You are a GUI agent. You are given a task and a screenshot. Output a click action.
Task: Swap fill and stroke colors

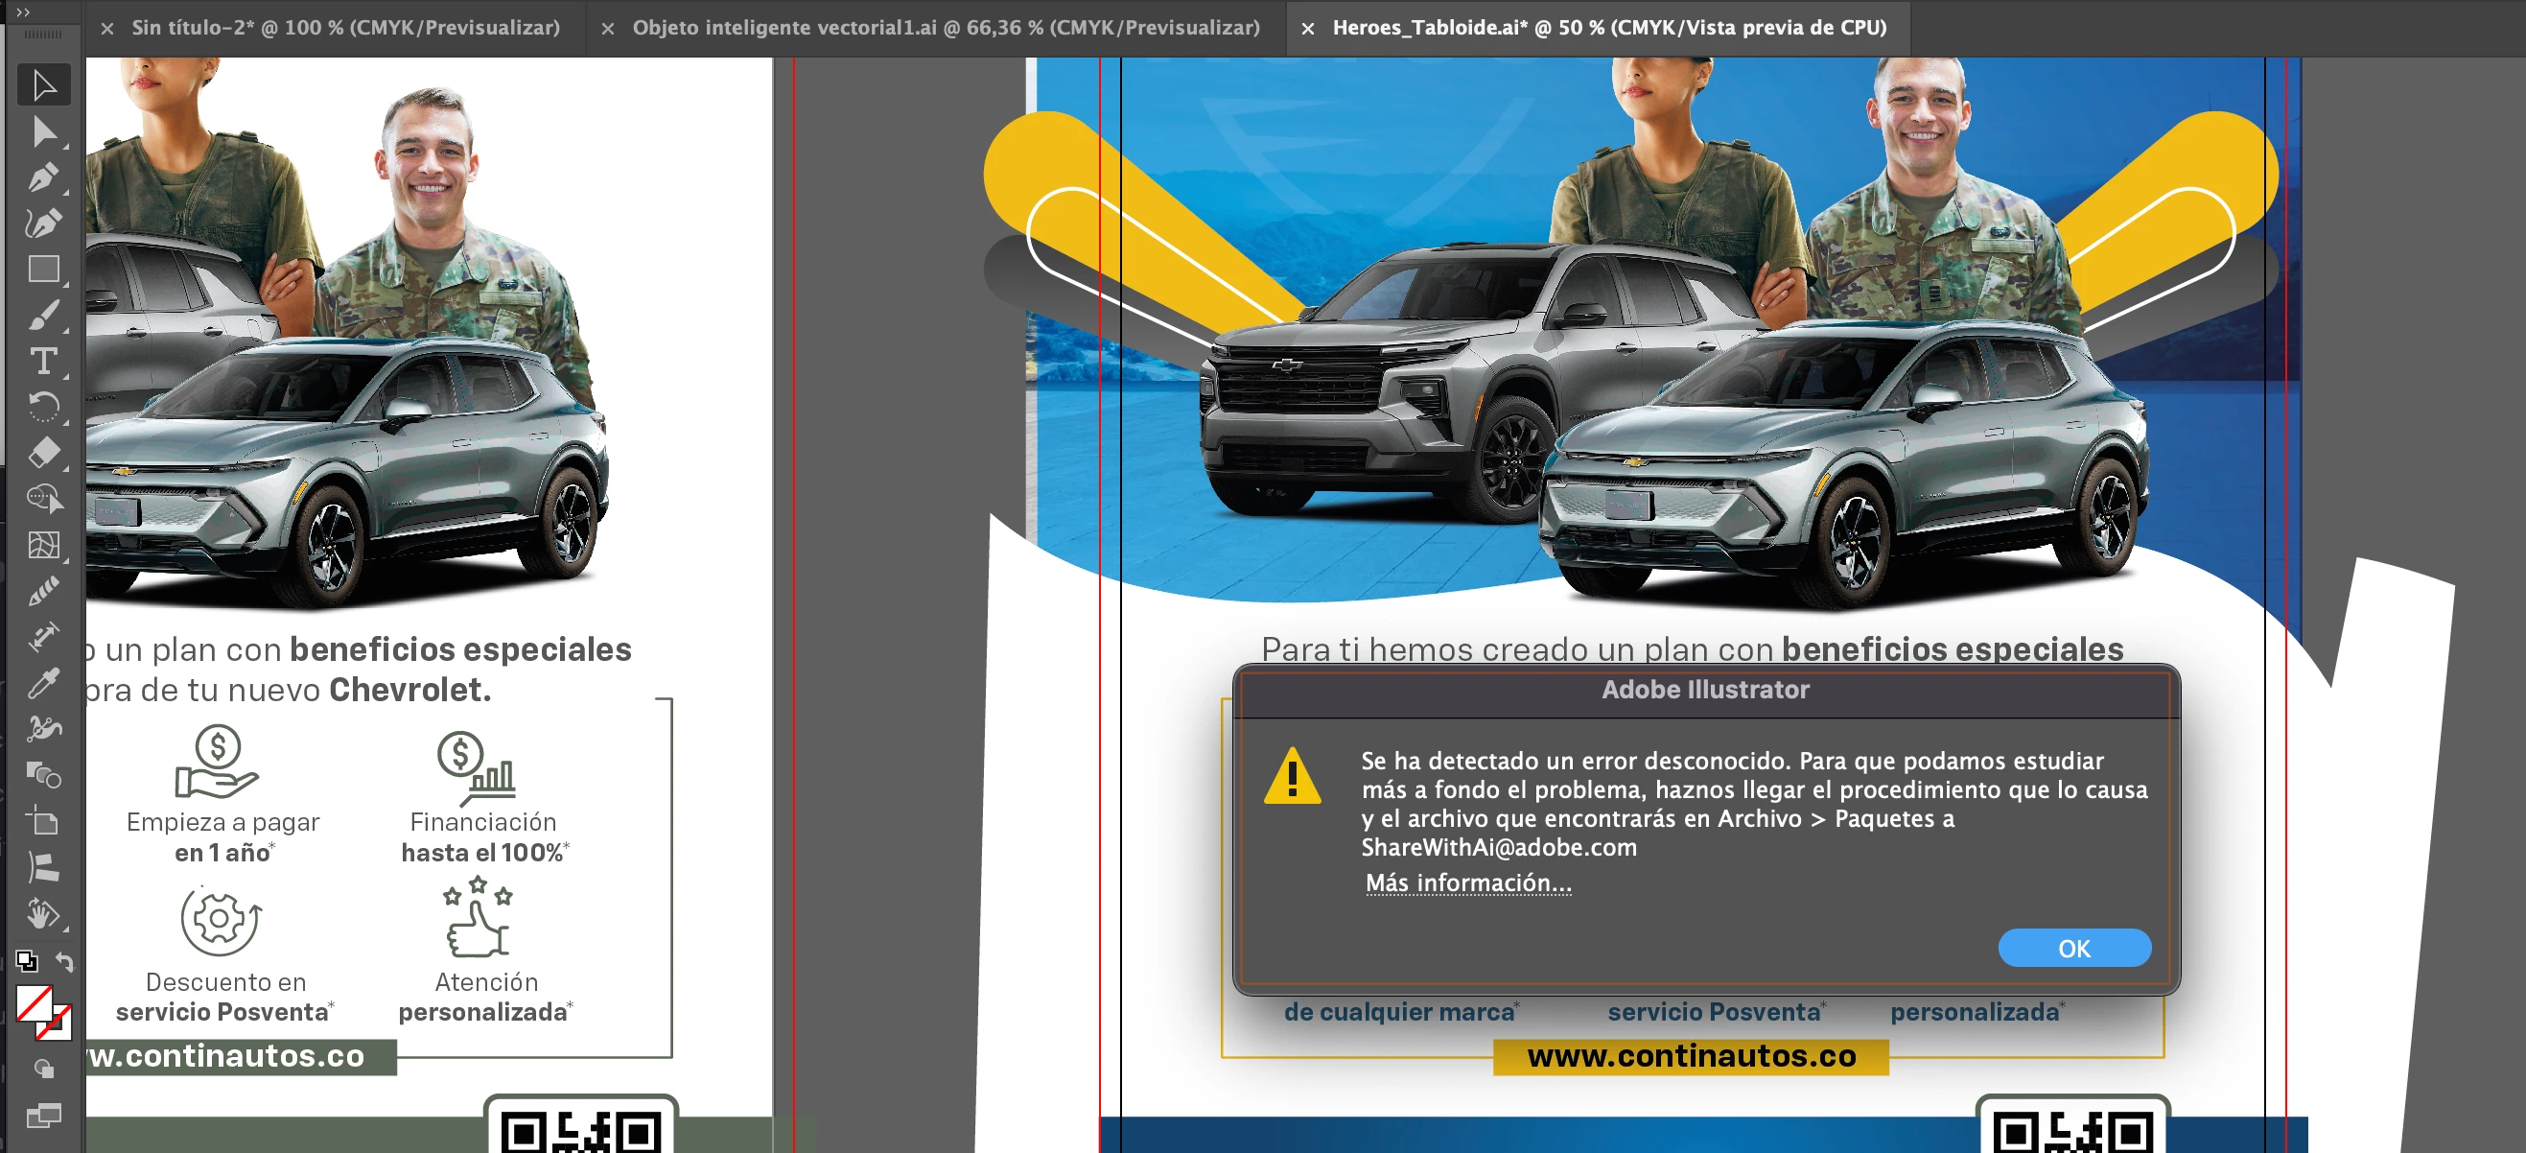click(x=64, y=961)
